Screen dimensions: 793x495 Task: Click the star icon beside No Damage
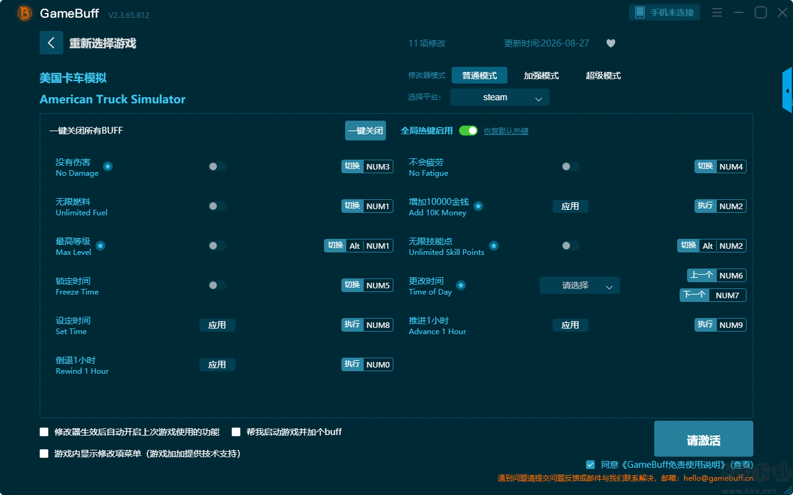pyautogui.click(x=108, y=166)
